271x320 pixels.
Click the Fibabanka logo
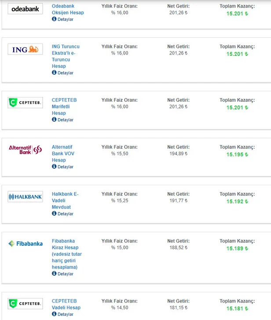pyautogui.click(x=25, y=244)
